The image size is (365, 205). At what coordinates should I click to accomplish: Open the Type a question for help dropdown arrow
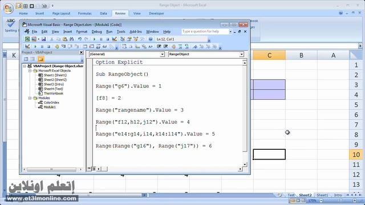pos(230,32)
